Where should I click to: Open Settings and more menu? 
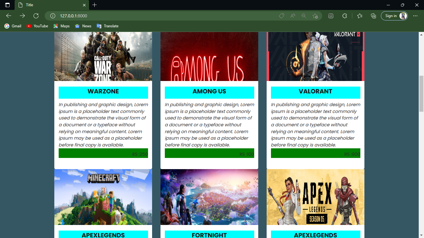coord(415,16)
